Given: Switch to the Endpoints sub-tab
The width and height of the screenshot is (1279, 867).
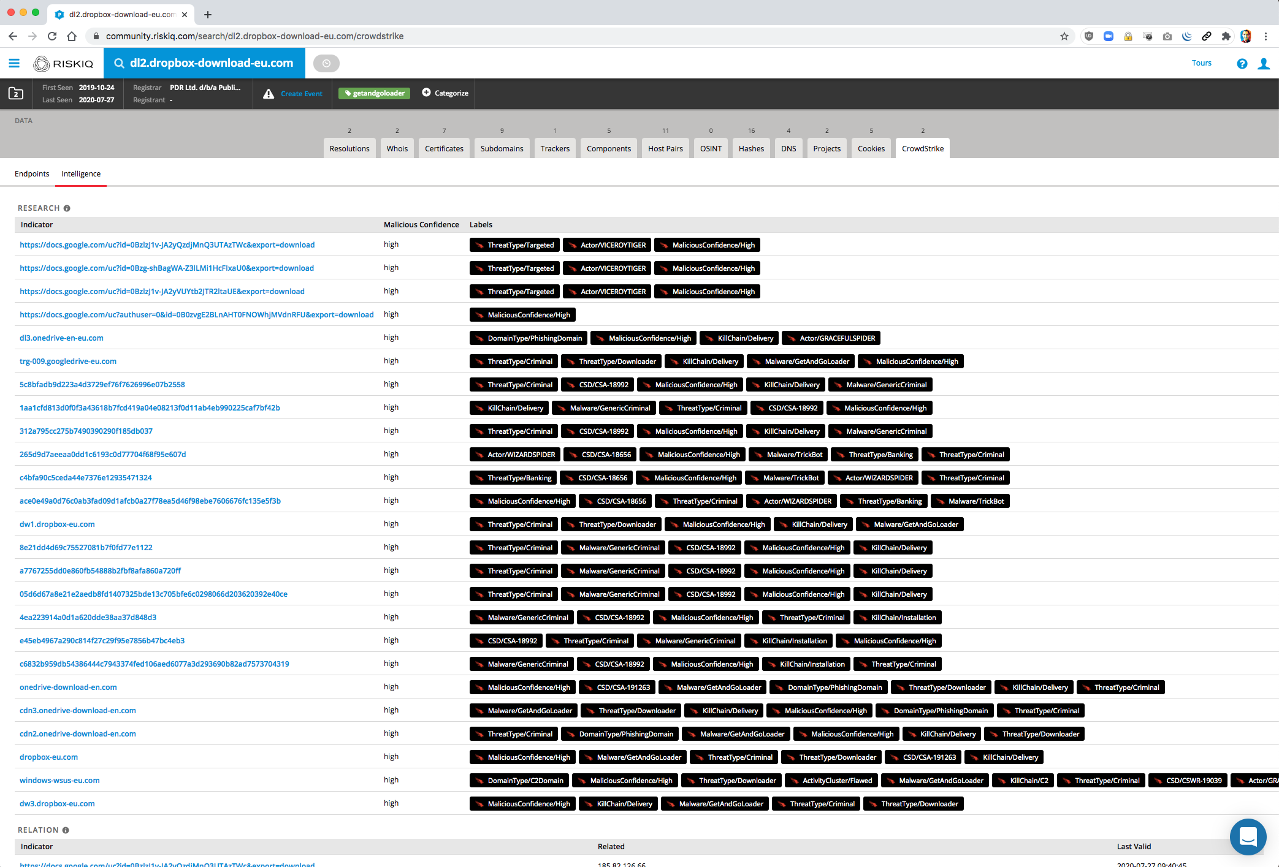Looking at the screenshot, I should [x=32, y=174].
